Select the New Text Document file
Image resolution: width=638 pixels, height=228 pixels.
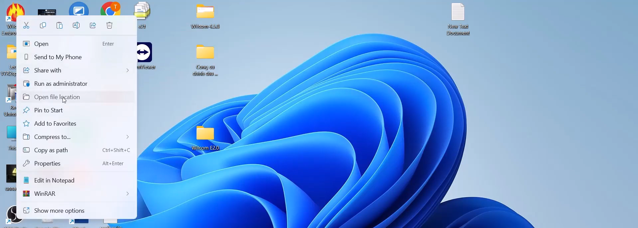pos(458,19)
